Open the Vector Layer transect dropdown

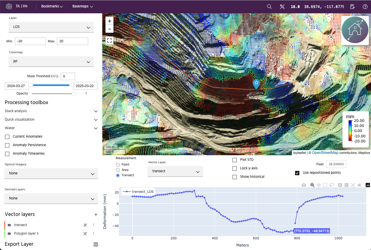[175, 171]
